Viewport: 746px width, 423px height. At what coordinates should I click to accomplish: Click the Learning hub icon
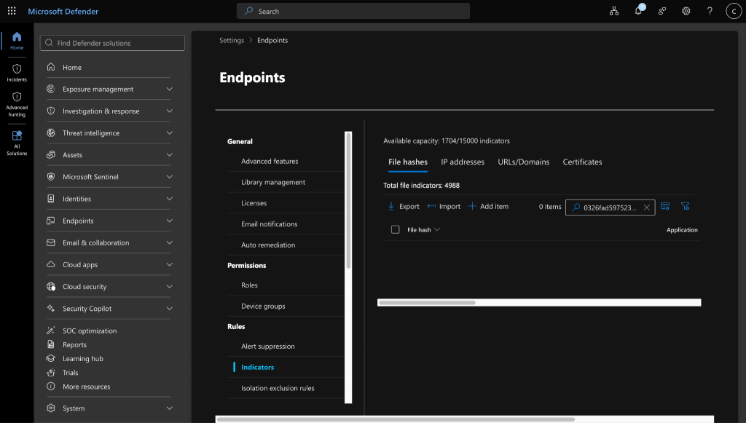51,358
